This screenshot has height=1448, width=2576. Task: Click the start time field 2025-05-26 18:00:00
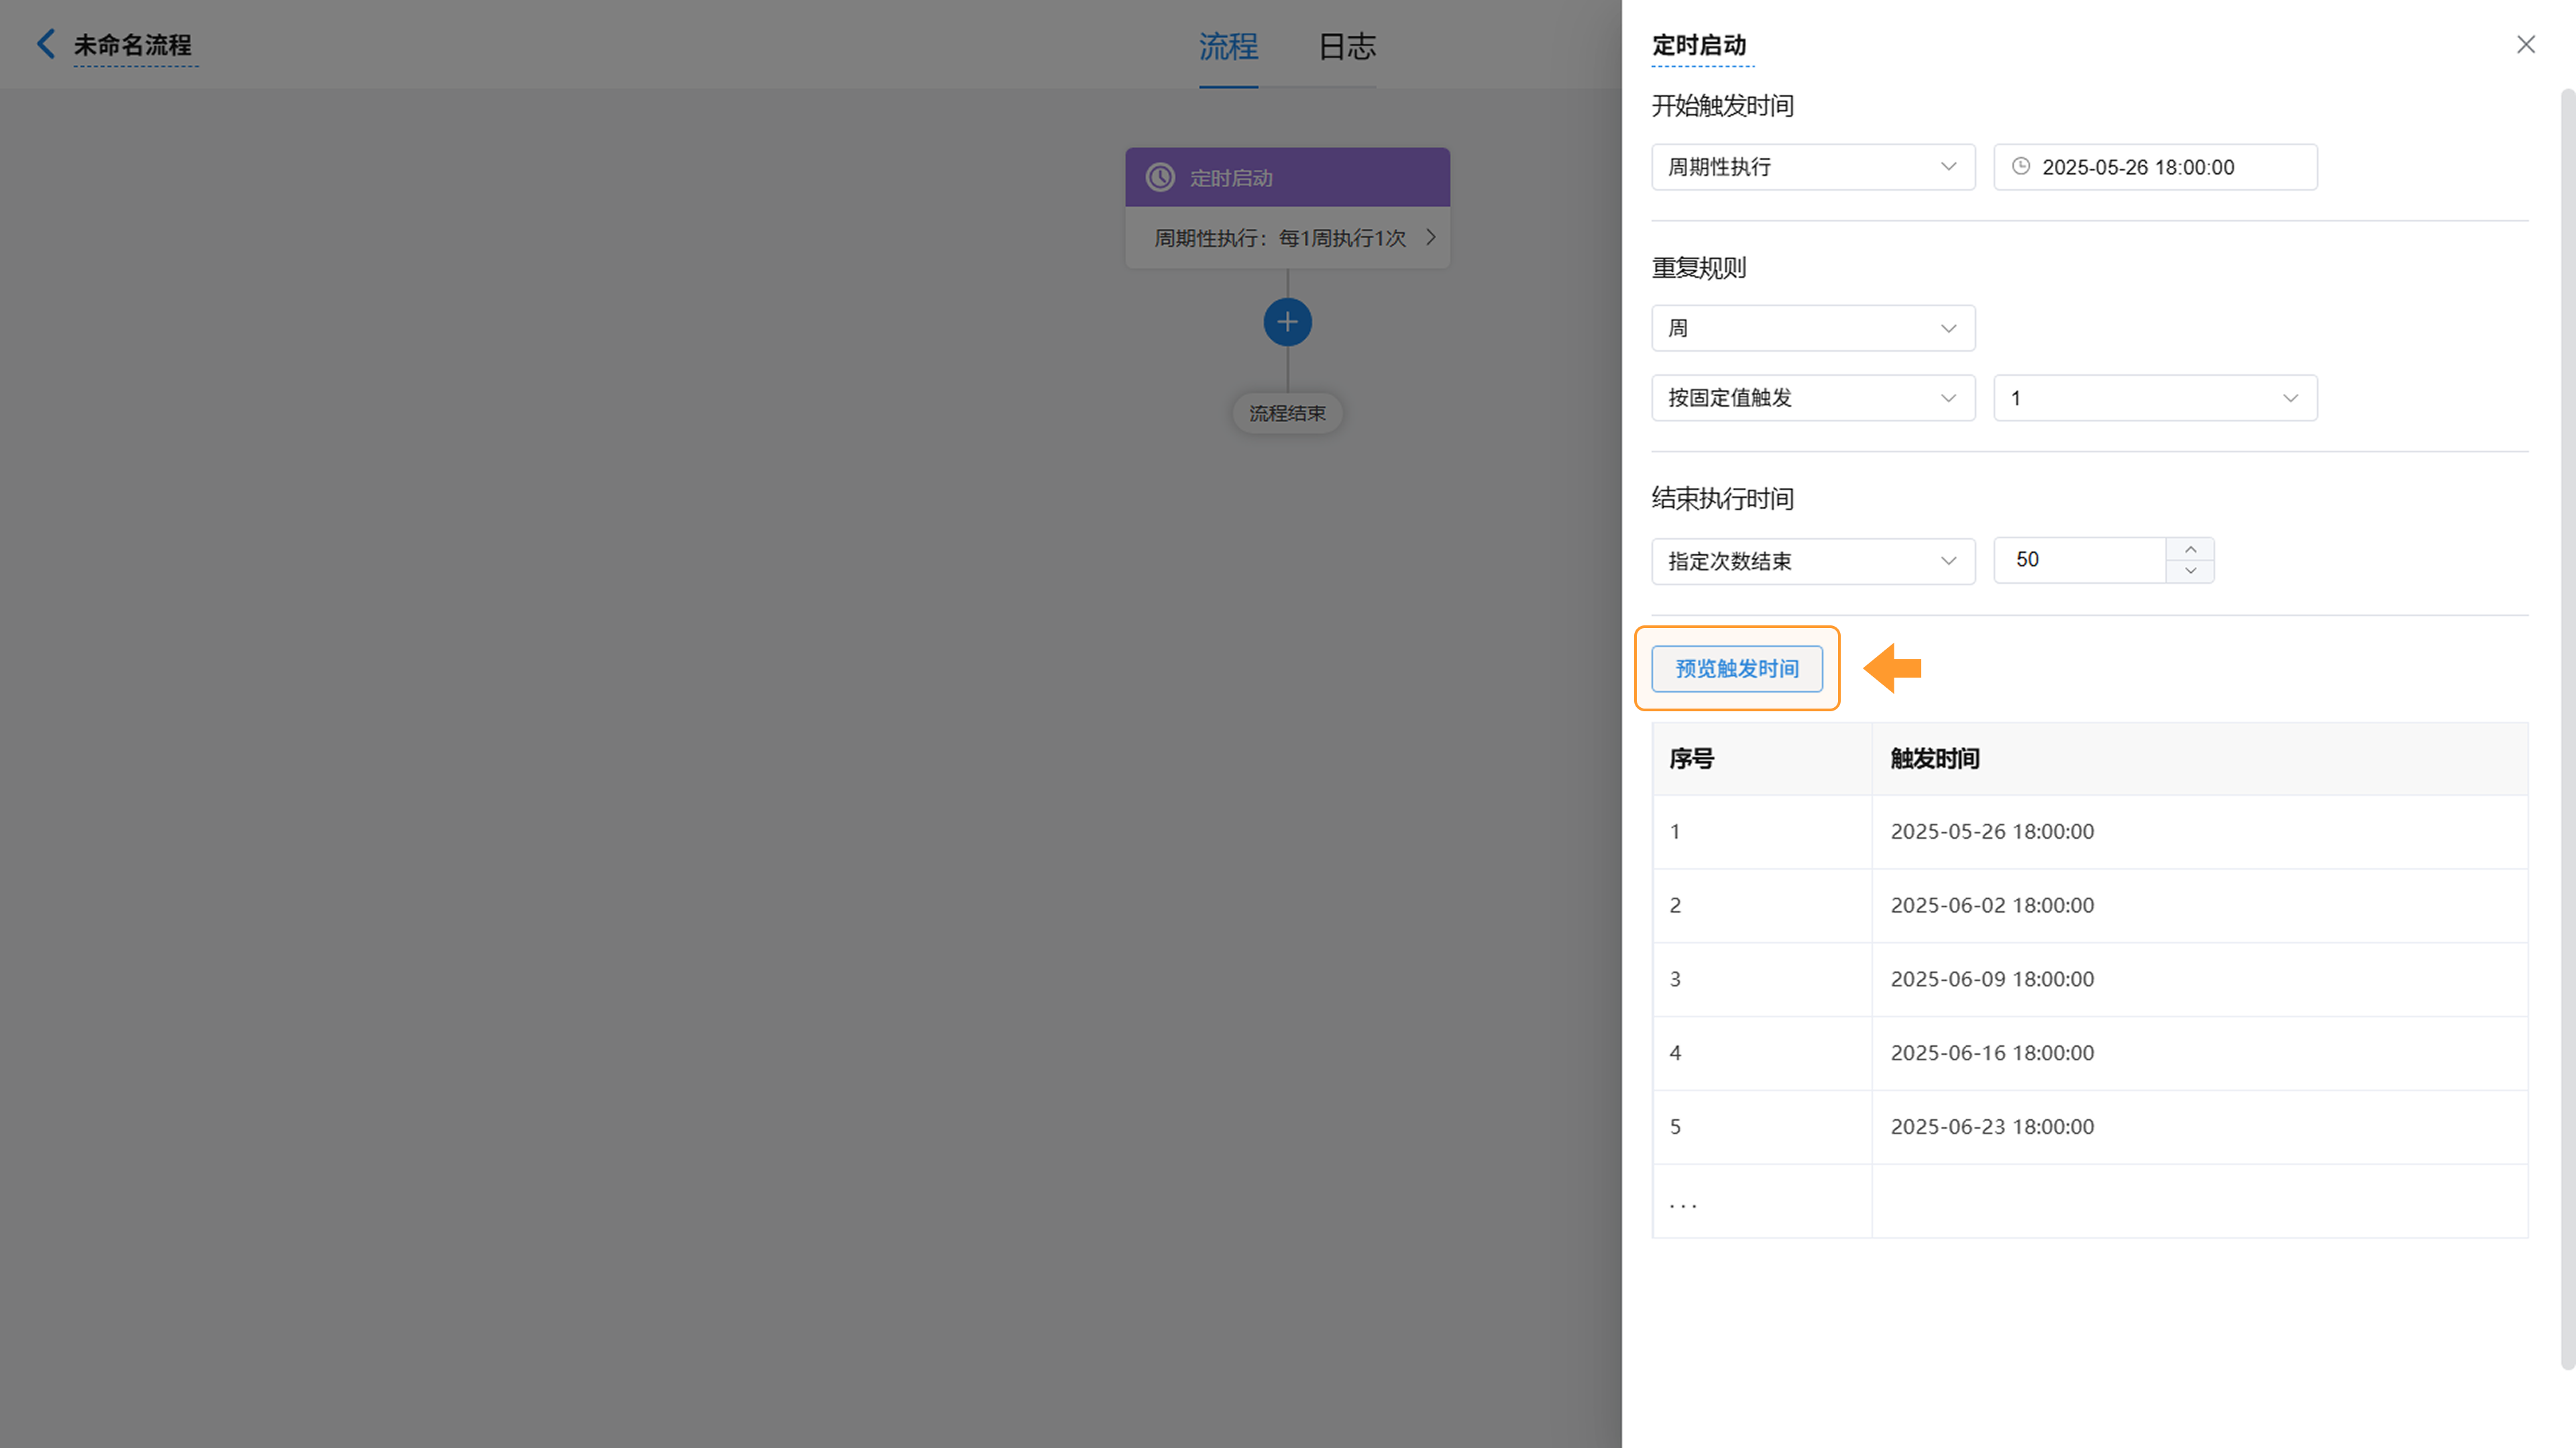(2155, 167)
